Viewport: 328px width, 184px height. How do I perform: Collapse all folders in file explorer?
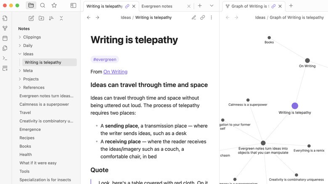(61, 18)
